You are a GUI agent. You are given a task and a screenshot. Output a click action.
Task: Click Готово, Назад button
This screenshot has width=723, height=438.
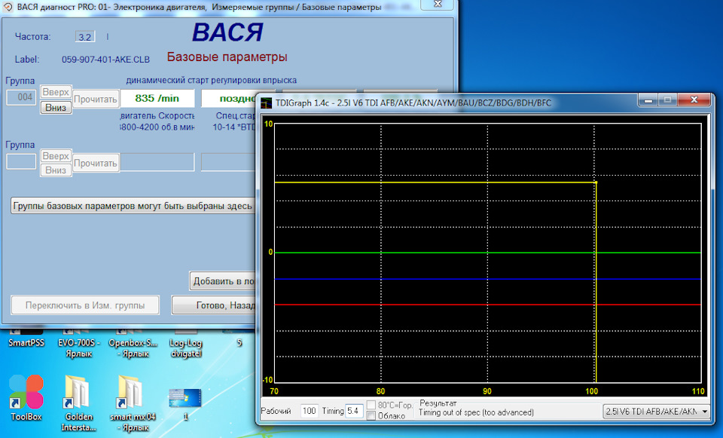214,305
